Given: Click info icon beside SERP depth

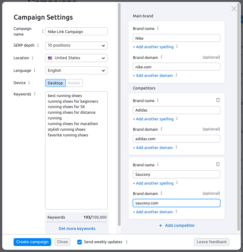Looking at the screenshot, I should click(x=38, y=45).
